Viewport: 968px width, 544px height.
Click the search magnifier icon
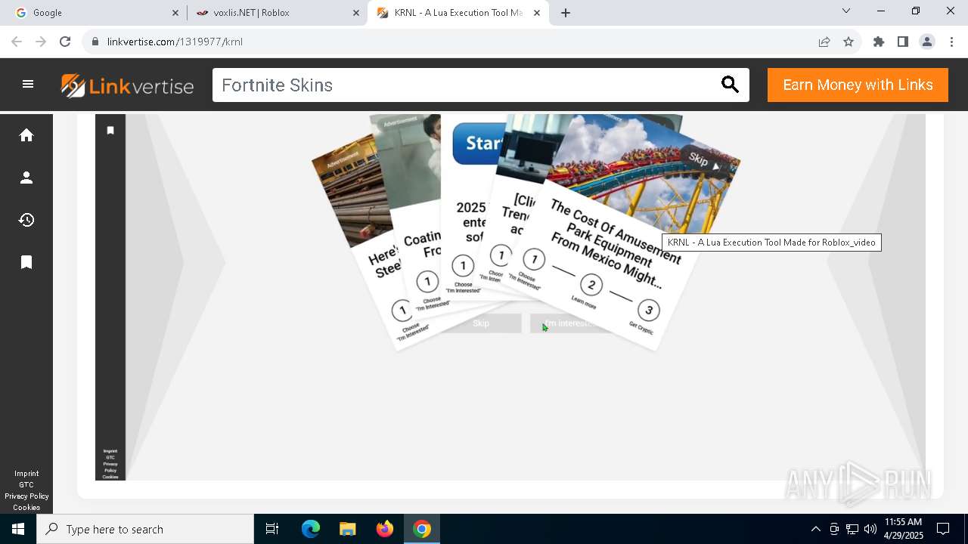[730, 85]
